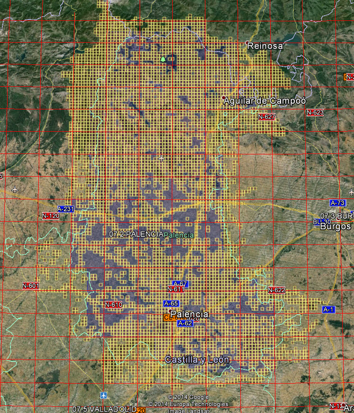This screenshot has width=354, height=413.
Task: Click the Castilla y León region label
Action: (x=197, y=360)
